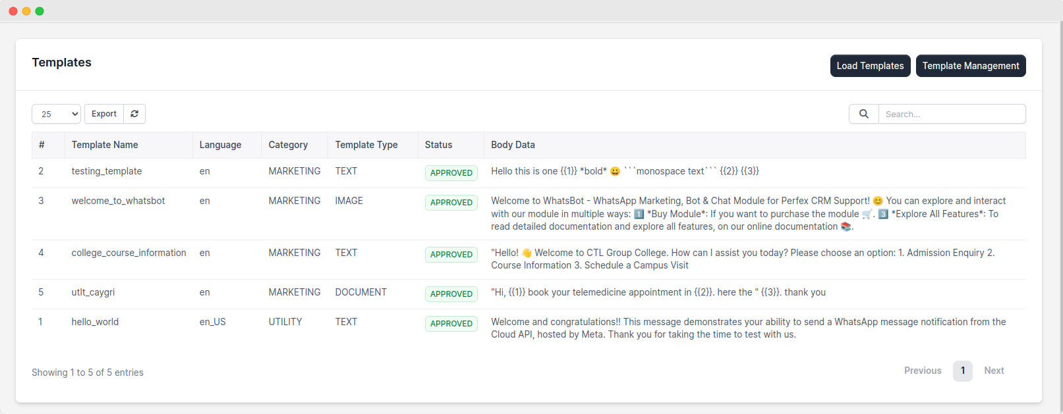Click the refresh table icon
Viewport: 1063px width, 414px height.
point(134,114)
